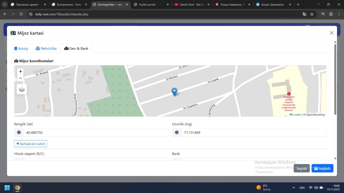Switch to the Asosiy tab
The height and width of the screenshot is (193, 344).
(21, 49)
